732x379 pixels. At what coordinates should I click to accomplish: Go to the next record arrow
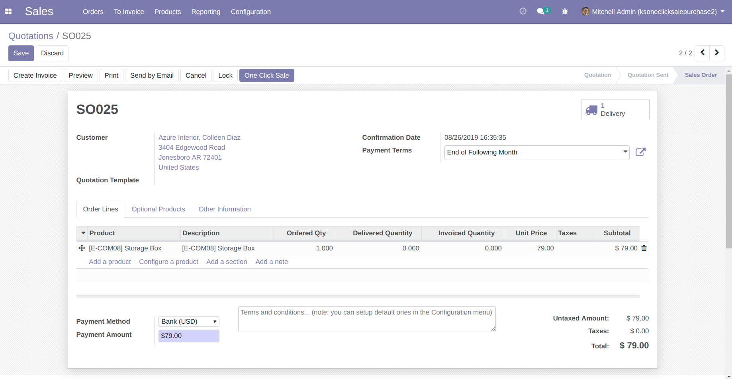pyautogui.click(x=717, y=53)
